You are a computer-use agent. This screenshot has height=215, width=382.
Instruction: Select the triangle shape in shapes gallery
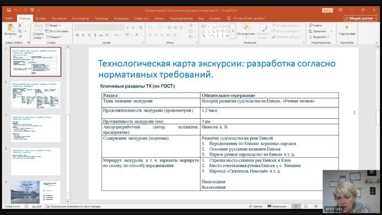pos(204,31)
